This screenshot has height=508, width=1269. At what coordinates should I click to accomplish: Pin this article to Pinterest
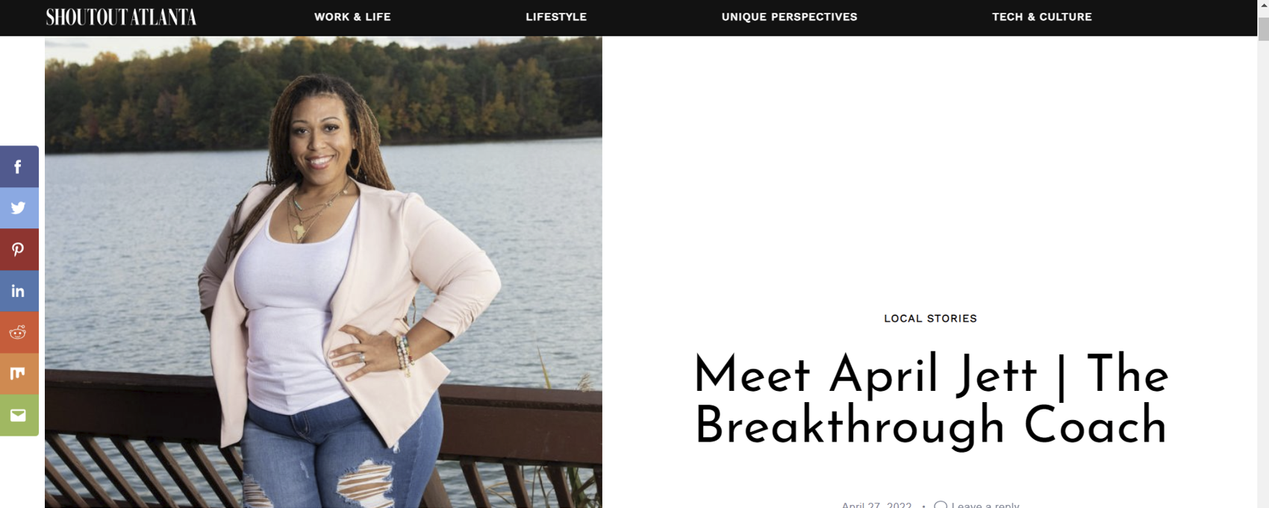coord(19,250)
